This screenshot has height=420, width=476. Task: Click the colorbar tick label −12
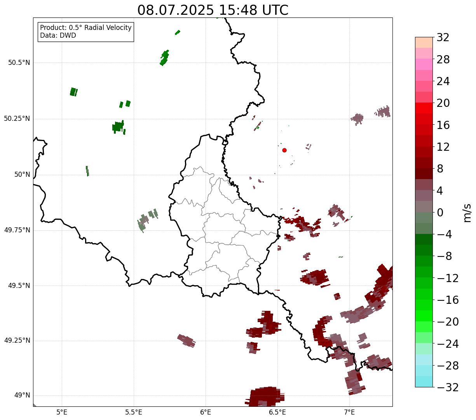[448, 278]
